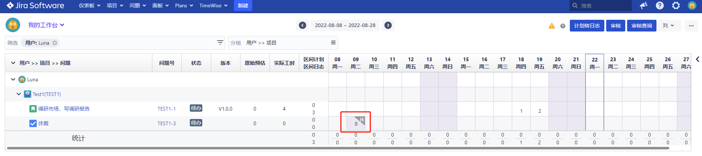702x156 pixels.
Task: Click the next date range arrow
Action: 388,25
